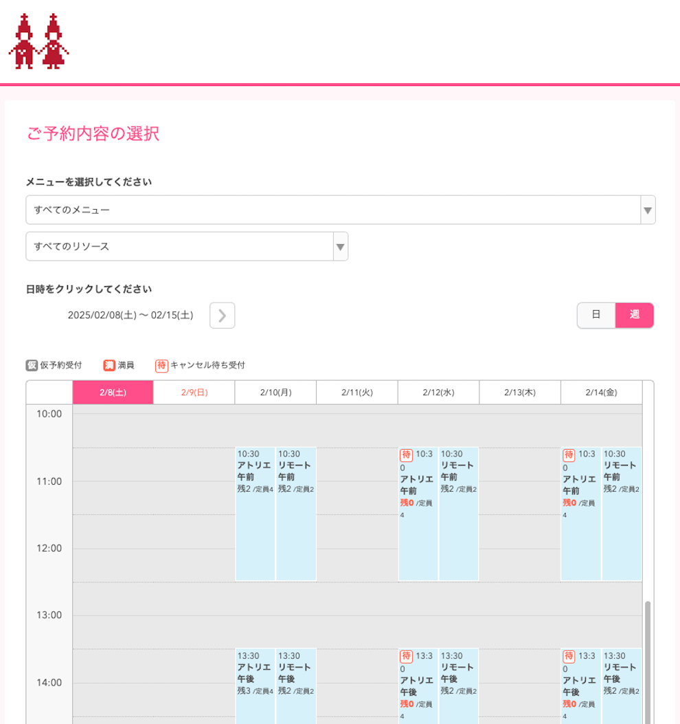Image resolution: width=680 pixels, height=724 pixels.
Task: Click the 満員 legend icon
Action: point(109,366)
